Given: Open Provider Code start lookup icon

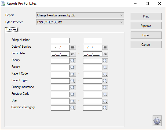Looking at the screenshot, I should (73, 94).
